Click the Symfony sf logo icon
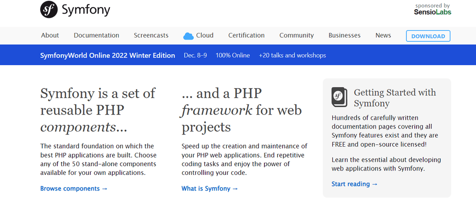 coord(49,10)
